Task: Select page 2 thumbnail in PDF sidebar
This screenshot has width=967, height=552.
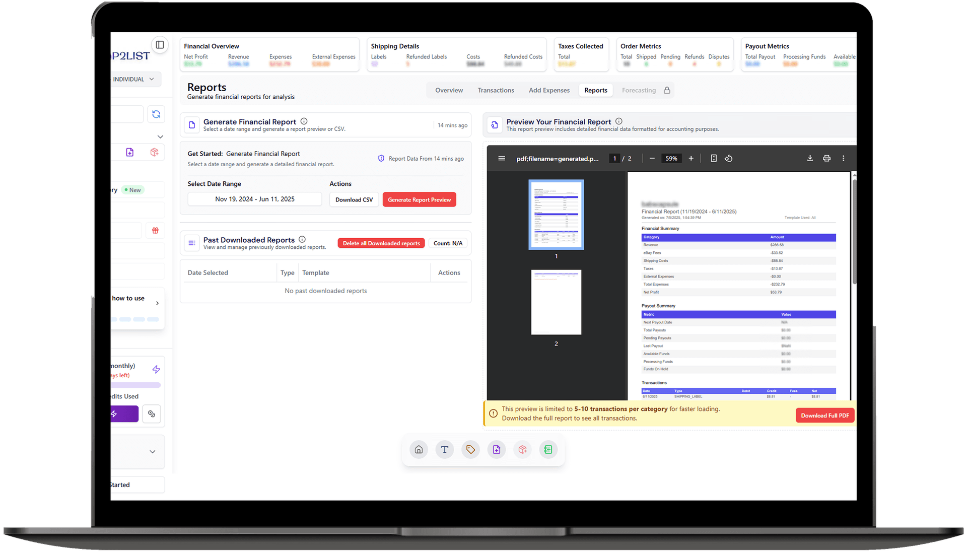Action: coord(556,302)
